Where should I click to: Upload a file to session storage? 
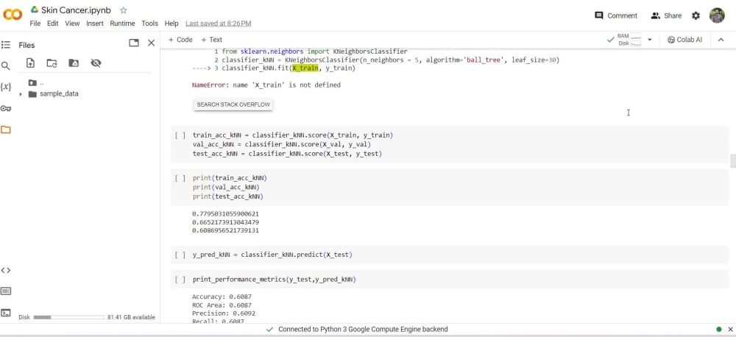(x=30, y=63)
